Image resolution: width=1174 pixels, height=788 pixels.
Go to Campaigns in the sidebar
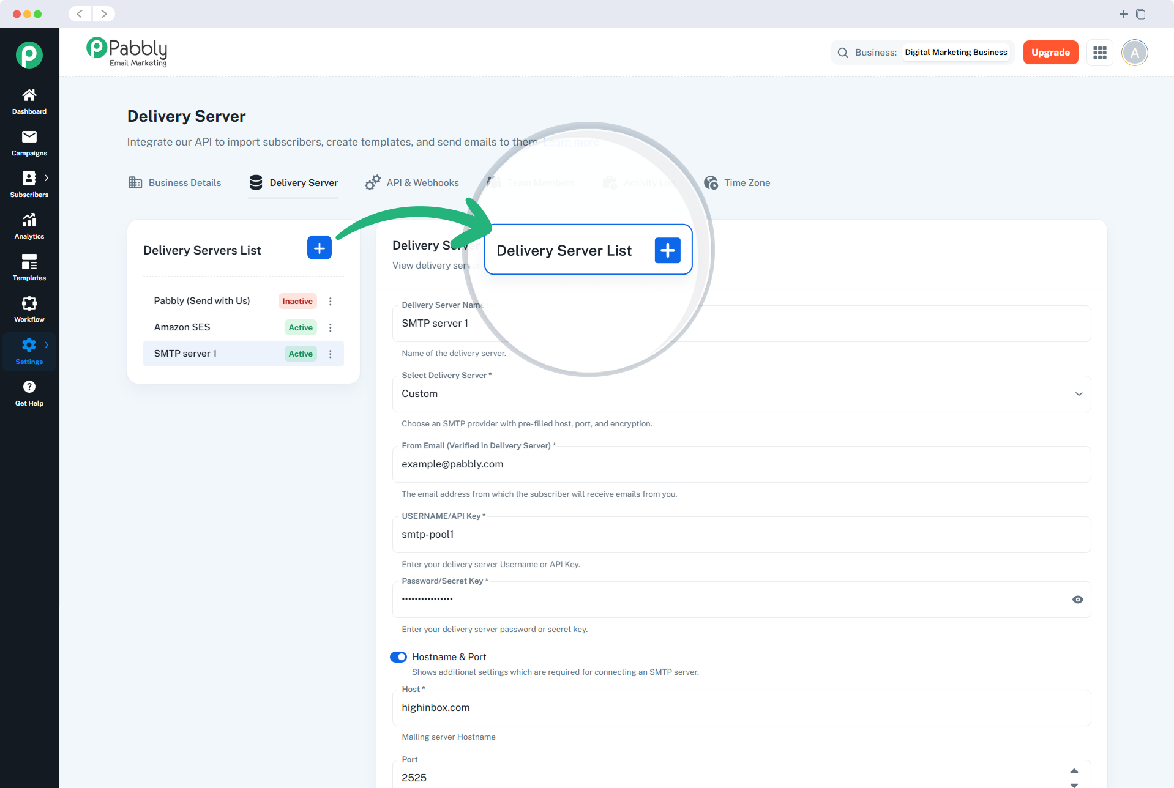[29, 143]
